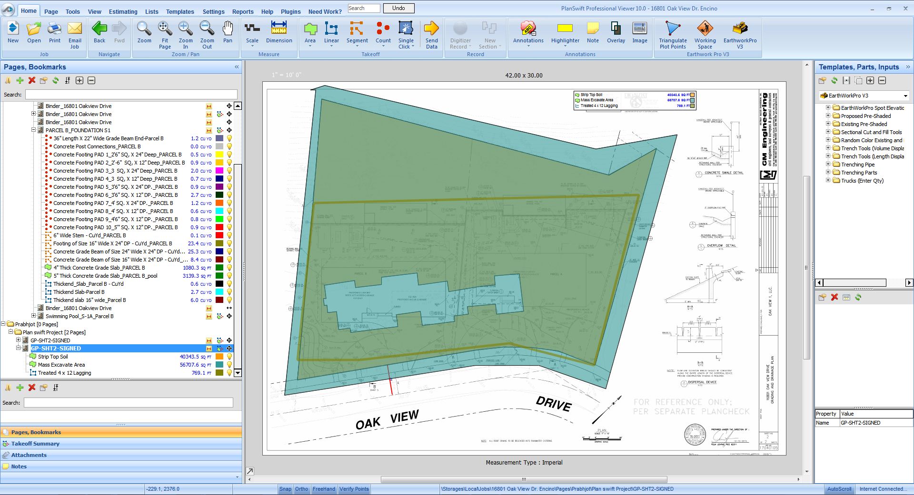Open the EarthWorkPro V3 template dropdown
Image resolution: width=914 pixels, height=495 pixels.
coord(905,96)
